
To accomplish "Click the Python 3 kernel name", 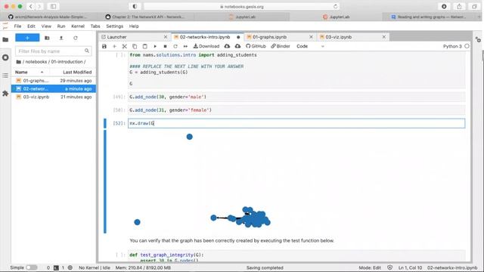I will pos(452,46).
